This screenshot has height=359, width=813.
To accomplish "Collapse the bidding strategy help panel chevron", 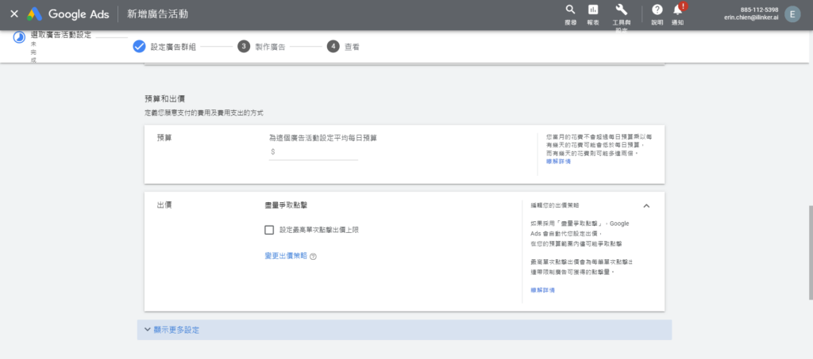I will [646, 206].
